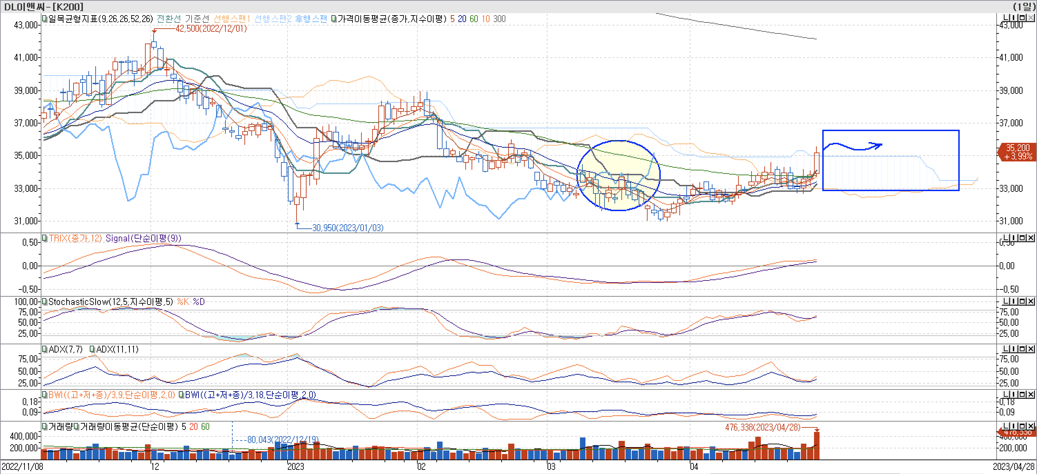The height and width of the screenshot is (474, 1037).
Task: Toggle the TRIX indicator checkbox
Action: [45, 238]
